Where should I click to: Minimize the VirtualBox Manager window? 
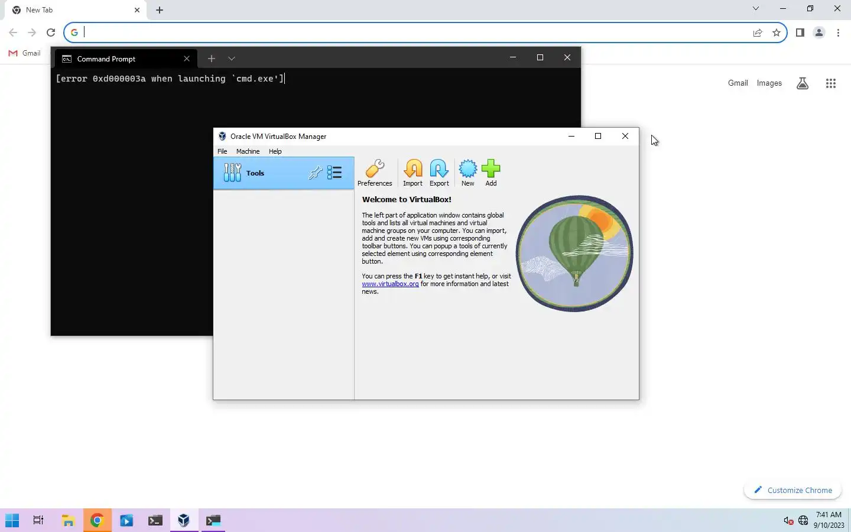[x=571, y=136]
